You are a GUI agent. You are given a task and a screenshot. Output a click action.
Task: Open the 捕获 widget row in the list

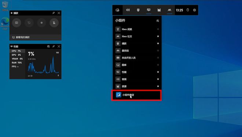click(137, 43)
